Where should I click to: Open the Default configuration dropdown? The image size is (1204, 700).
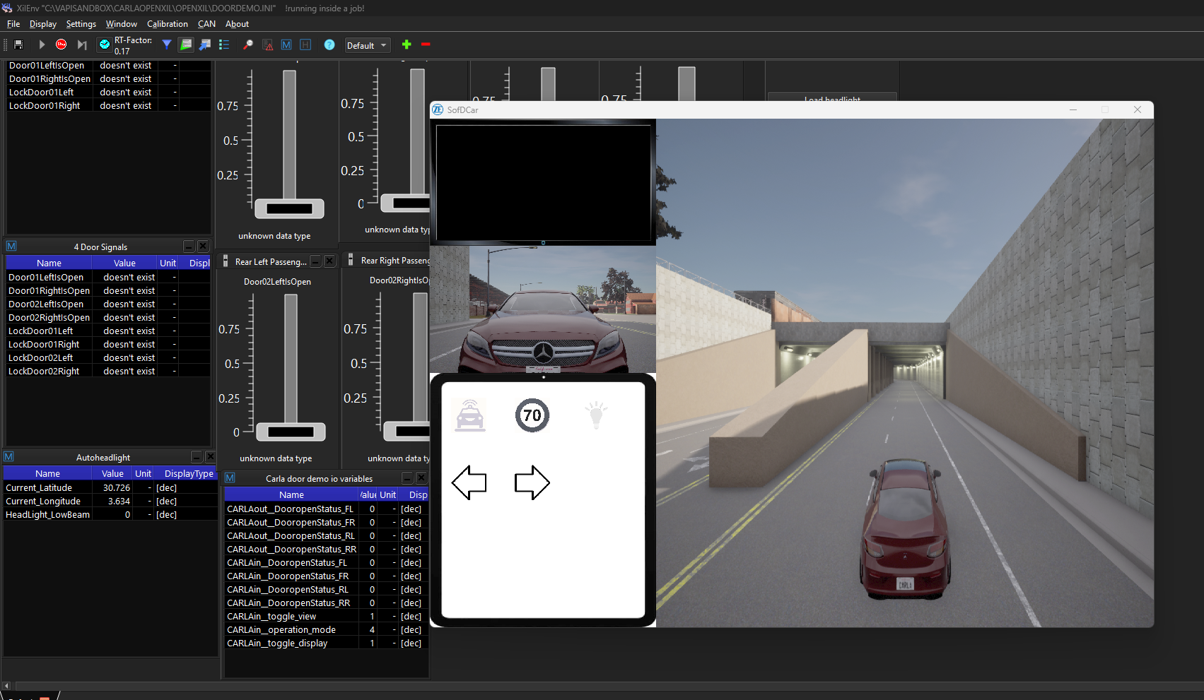[367, 45]
